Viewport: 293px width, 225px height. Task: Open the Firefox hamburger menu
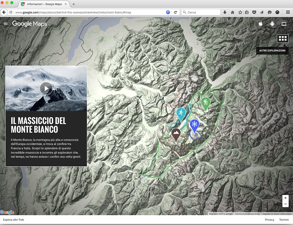[x=288, y=12]
